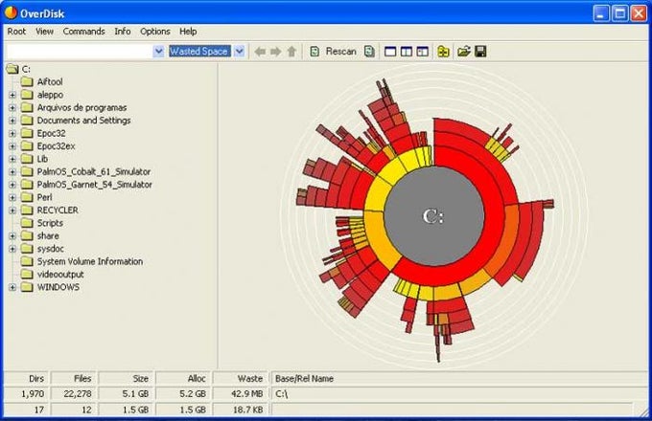
Task: Click the gray C: center of the chart
Action: 433,216
